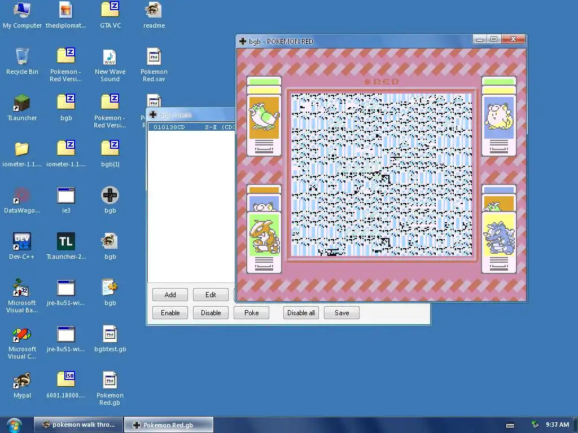Click the green network tray icon
This screenshot has width=578, height=433.
pyautogui.click(x=535, y=425)
